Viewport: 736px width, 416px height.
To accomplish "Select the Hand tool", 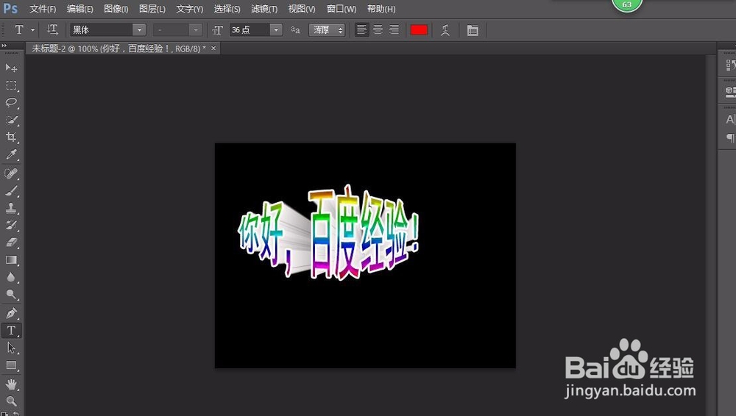I will (11, 384).
